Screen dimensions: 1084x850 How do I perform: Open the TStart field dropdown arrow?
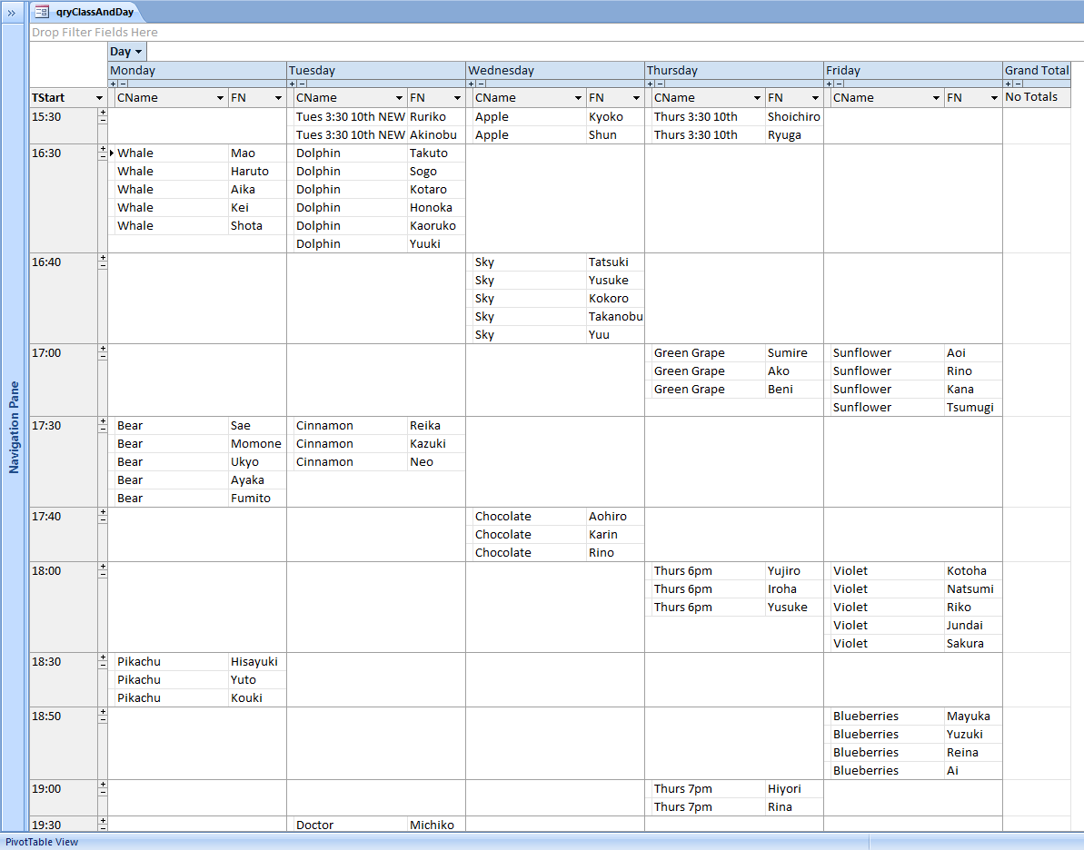100,98
